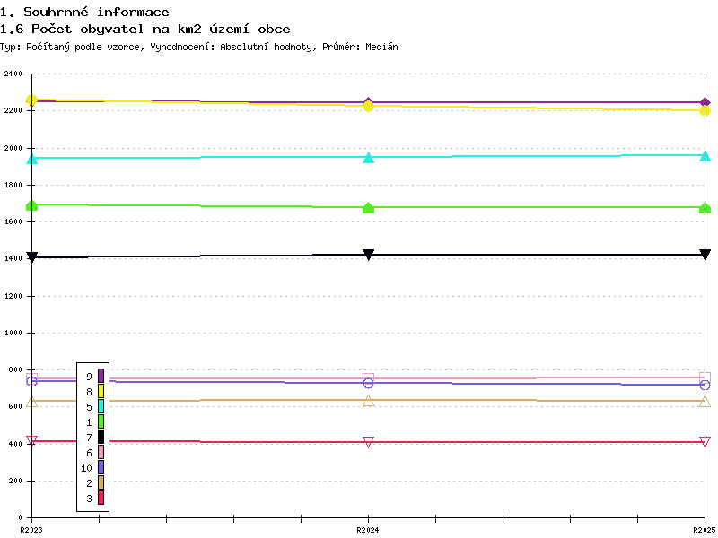Click the pink hollow square marker at R2025

click(705, 377)
